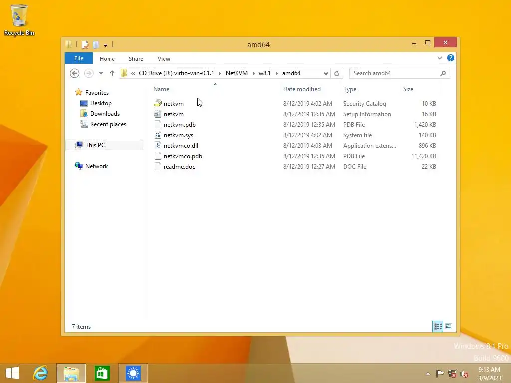Open the Recycle Bin desktop icon
Viewport: 511px width, 383px height.
pos(19,20)
